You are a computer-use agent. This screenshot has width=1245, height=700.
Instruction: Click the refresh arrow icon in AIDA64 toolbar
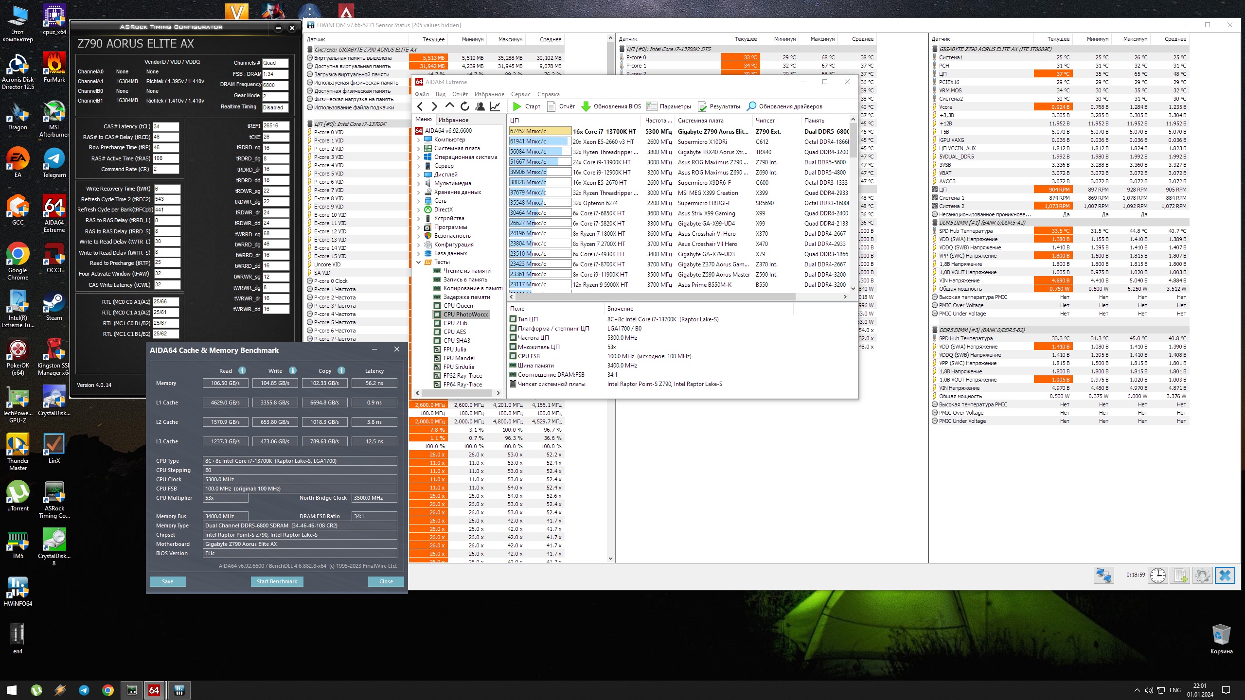pyautogui.click(x=465, y=106)
